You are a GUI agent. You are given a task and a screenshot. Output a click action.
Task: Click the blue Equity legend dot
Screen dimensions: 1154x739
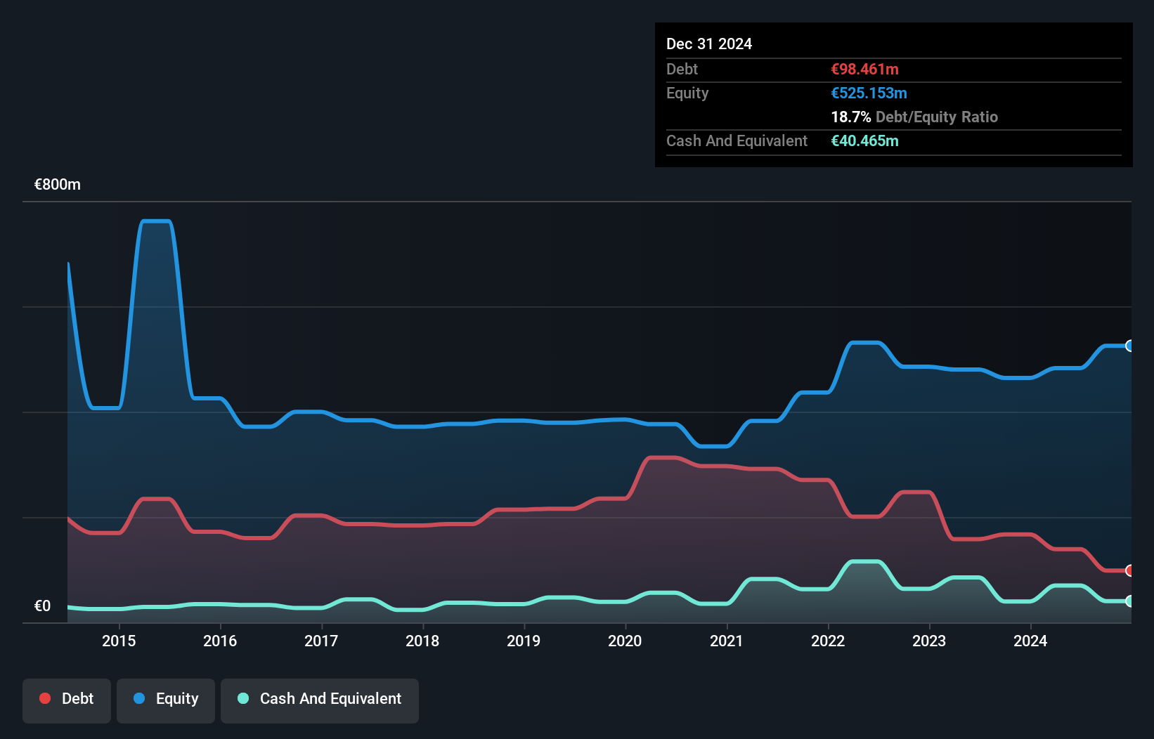(x=139, y=698)
